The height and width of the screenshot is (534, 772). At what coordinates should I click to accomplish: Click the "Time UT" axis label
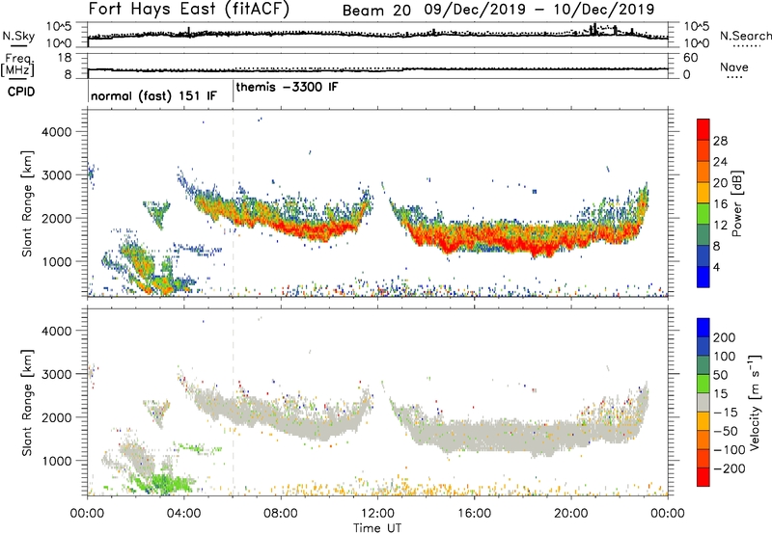pos(377,528)
